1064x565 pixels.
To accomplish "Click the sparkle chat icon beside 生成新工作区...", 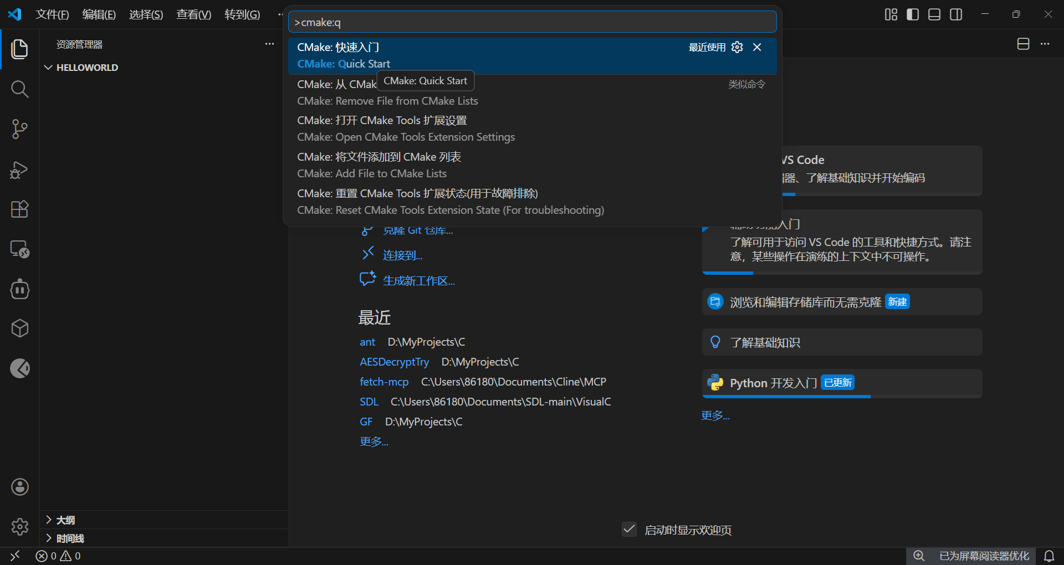I will point(368,279).
